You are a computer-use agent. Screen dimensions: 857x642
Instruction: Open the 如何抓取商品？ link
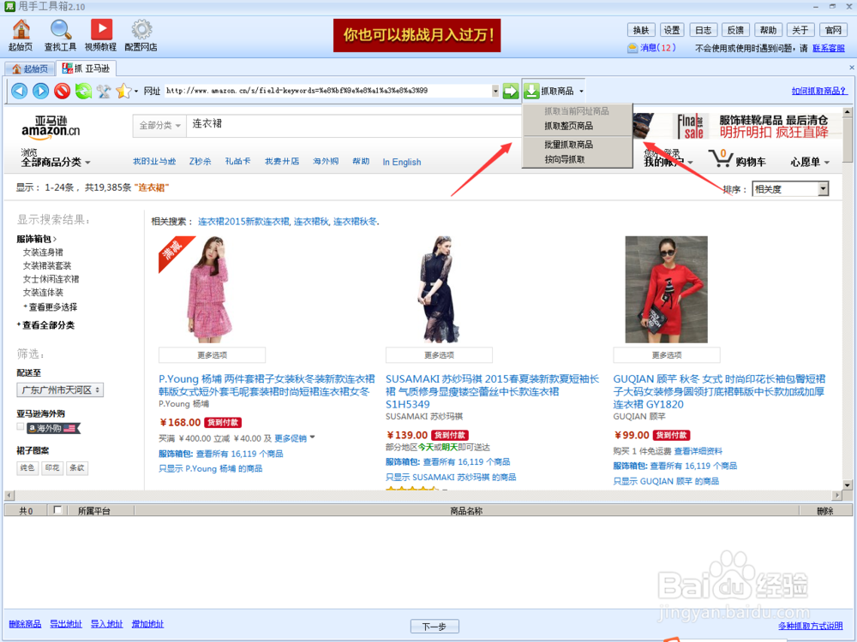[819, 91]
